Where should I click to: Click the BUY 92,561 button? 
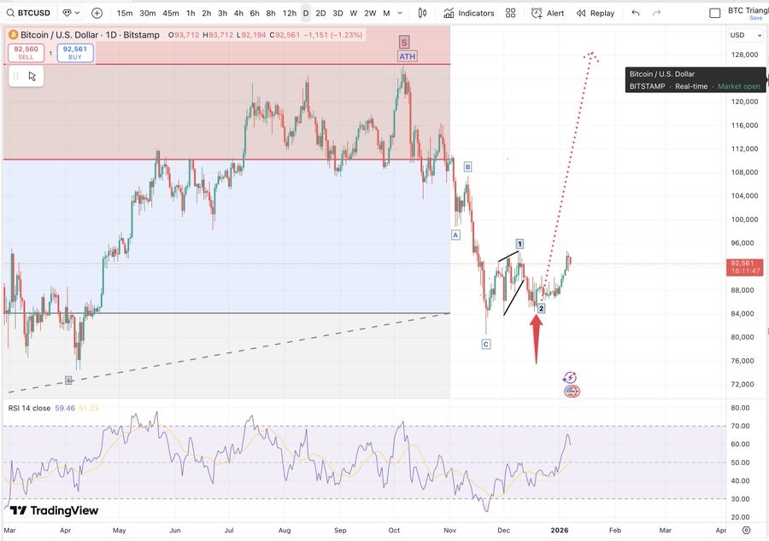(x=76, y=51)
